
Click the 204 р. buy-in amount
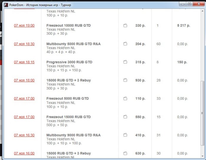pos(140,44)
